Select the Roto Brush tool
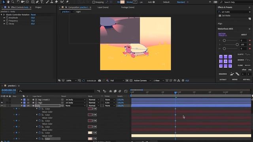The width and height of the screenshot is (253, 142). tap(62, 2)
